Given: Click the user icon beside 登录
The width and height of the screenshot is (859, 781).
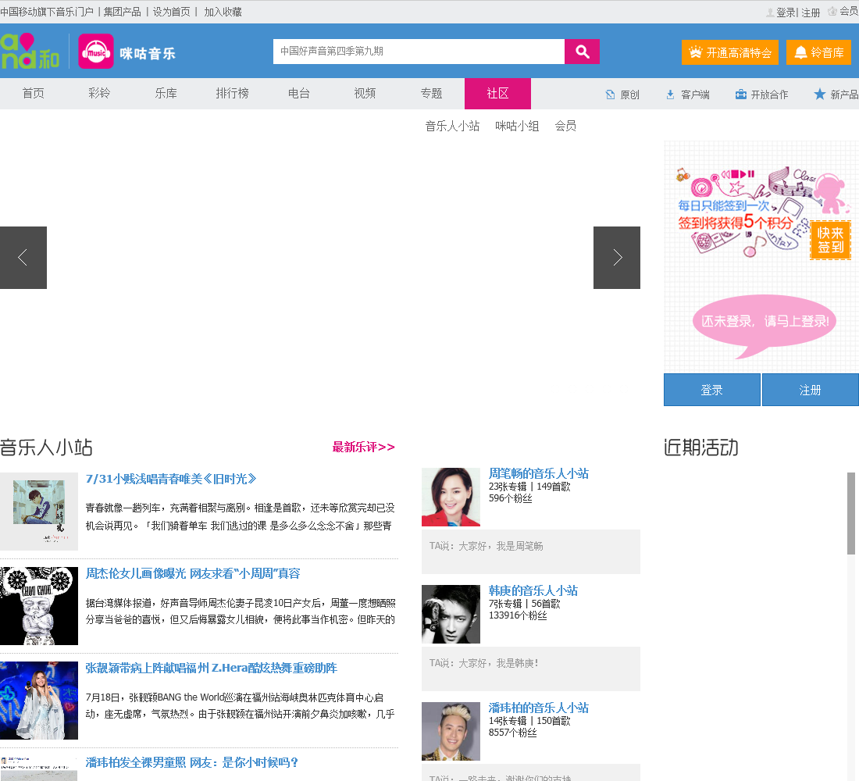Looking at the screenshot, I should 770,12.
